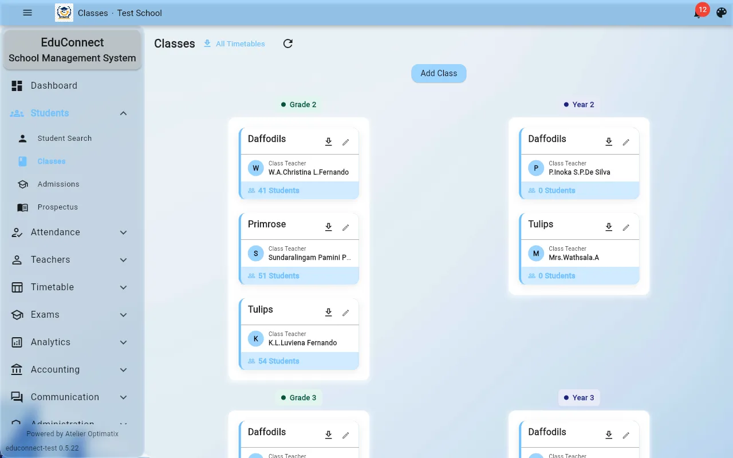Edit the Year 2 Daffodils class
Screen dimensions: 733x458
pos(626,142)
